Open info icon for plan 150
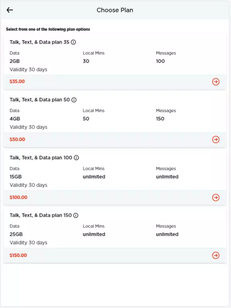231x308 pixels. 76,215
